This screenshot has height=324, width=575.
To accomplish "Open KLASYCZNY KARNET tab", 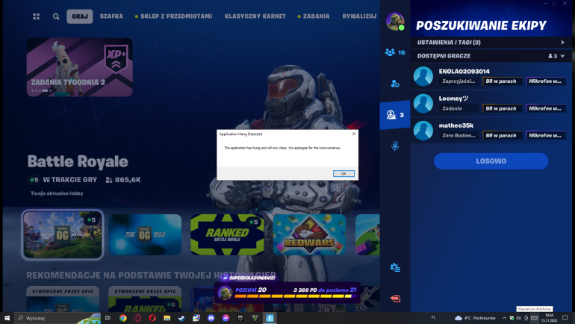I will click(x=255, y=16).
